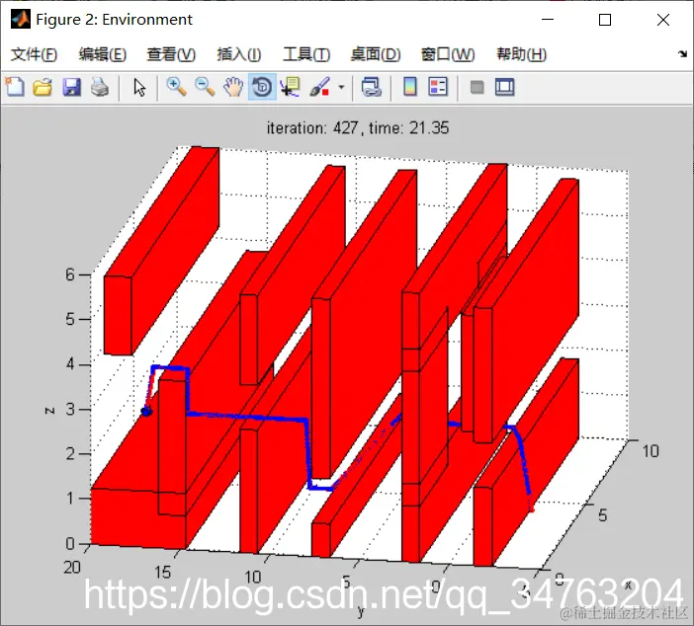This screenshot has width=694, height=626.
Task: Click the y axis label
Action: tap(361, 612)
